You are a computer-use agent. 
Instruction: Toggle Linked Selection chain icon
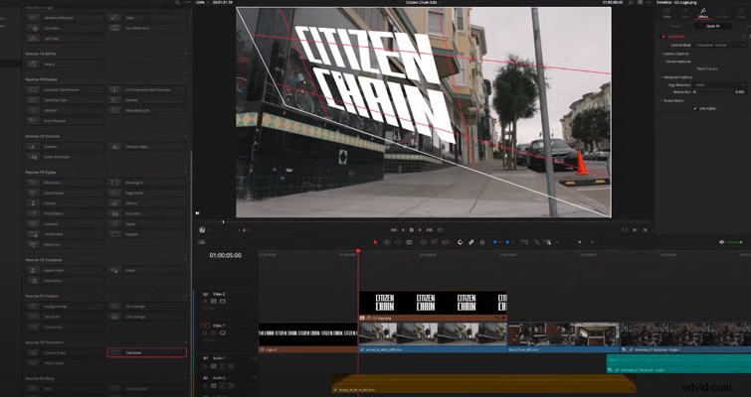(x=470, y=242)
